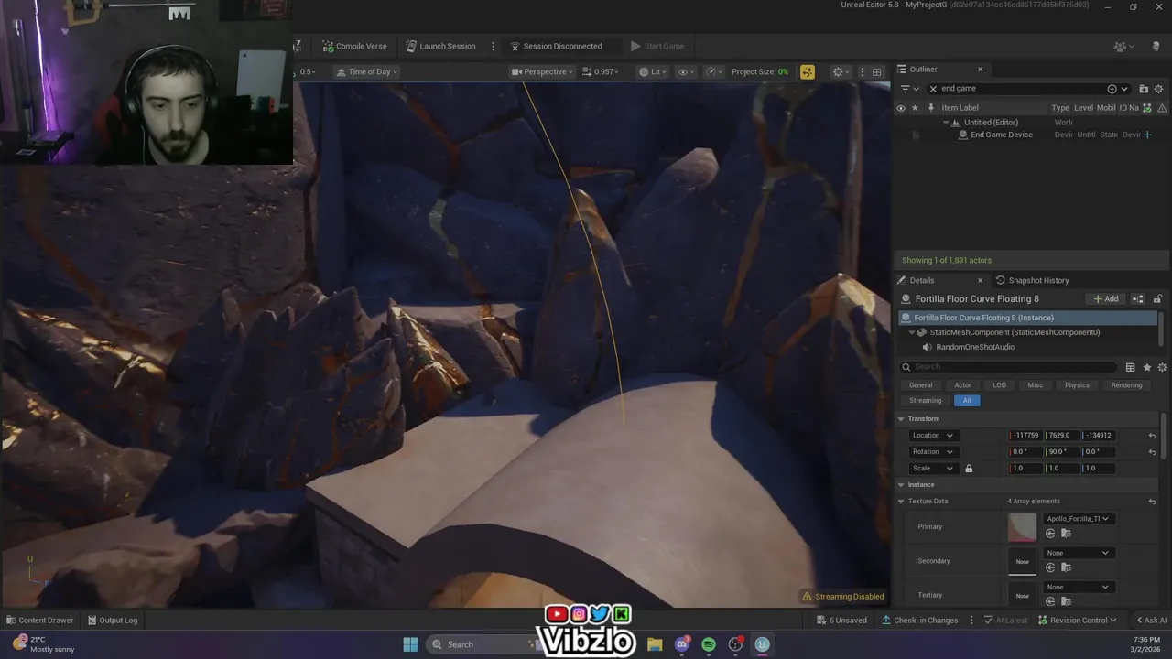Open viewport settings gear dropdown
Screen dimensions: 1172x659
841,71
